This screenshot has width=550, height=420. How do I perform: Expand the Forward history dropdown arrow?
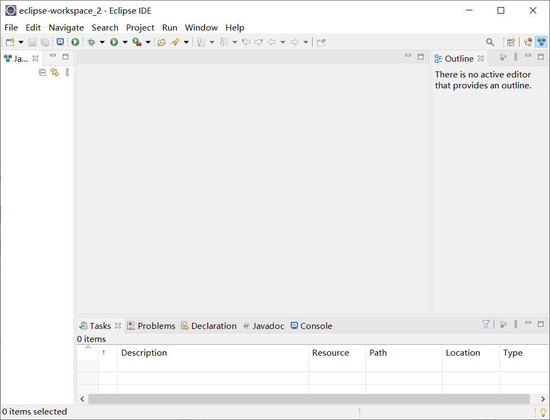[x=306, y=43]
